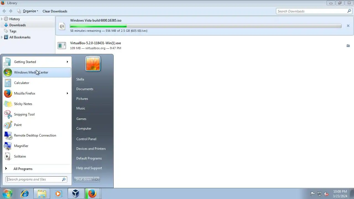
Task: Click the taskbar clock
Action: [x=340, y=194]
